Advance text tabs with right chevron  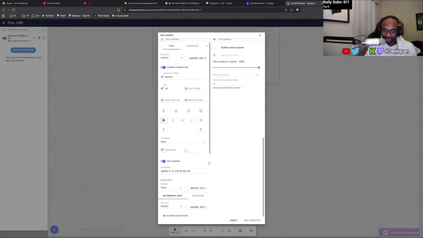pos(207,46)
